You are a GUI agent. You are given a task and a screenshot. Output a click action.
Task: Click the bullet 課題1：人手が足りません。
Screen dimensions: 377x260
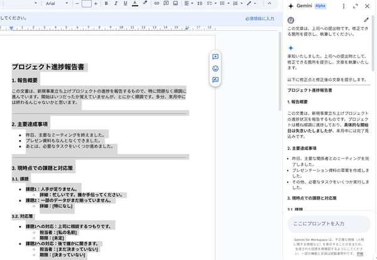pyautogui.click(x=52, y=189)
